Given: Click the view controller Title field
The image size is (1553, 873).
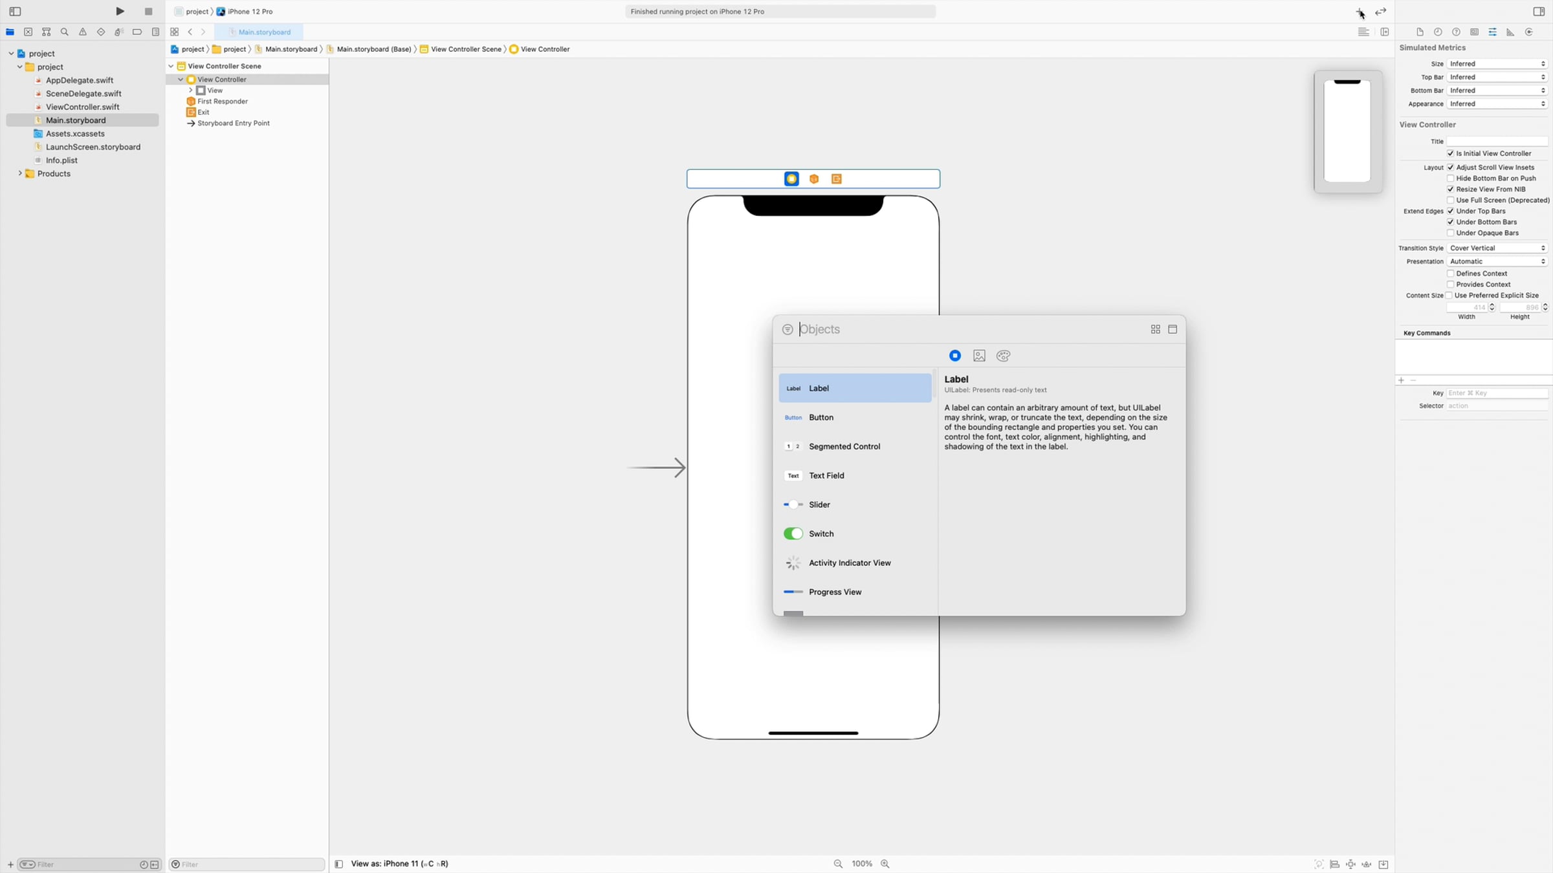Looking at the screenshot, I should [1497, 141].
